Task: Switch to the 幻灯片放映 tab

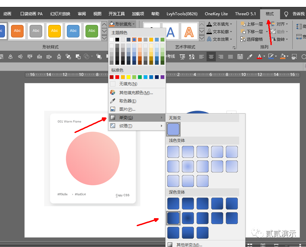Action: coord(60,14)
